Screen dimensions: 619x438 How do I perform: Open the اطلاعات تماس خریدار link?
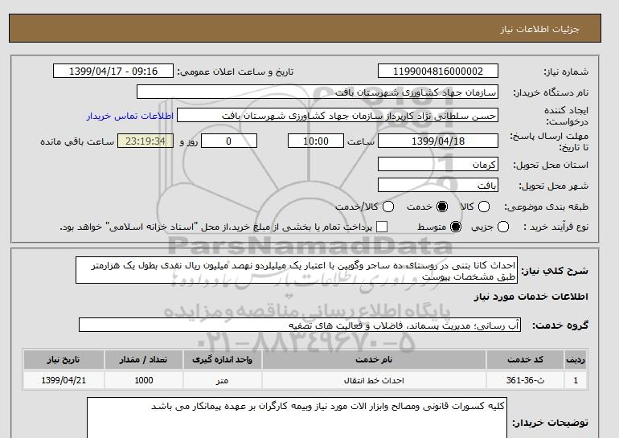[x=130, y=116]
